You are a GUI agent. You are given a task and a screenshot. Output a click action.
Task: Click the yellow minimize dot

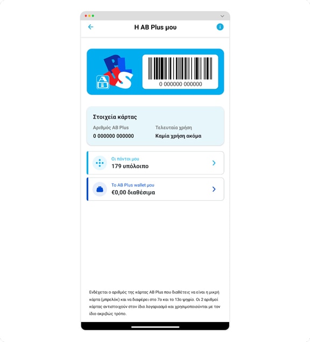89,16
